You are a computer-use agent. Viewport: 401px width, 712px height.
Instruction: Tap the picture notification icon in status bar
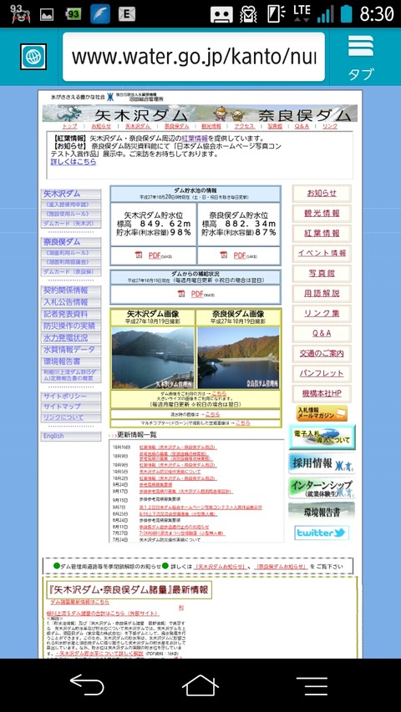(x=47, y=15)
